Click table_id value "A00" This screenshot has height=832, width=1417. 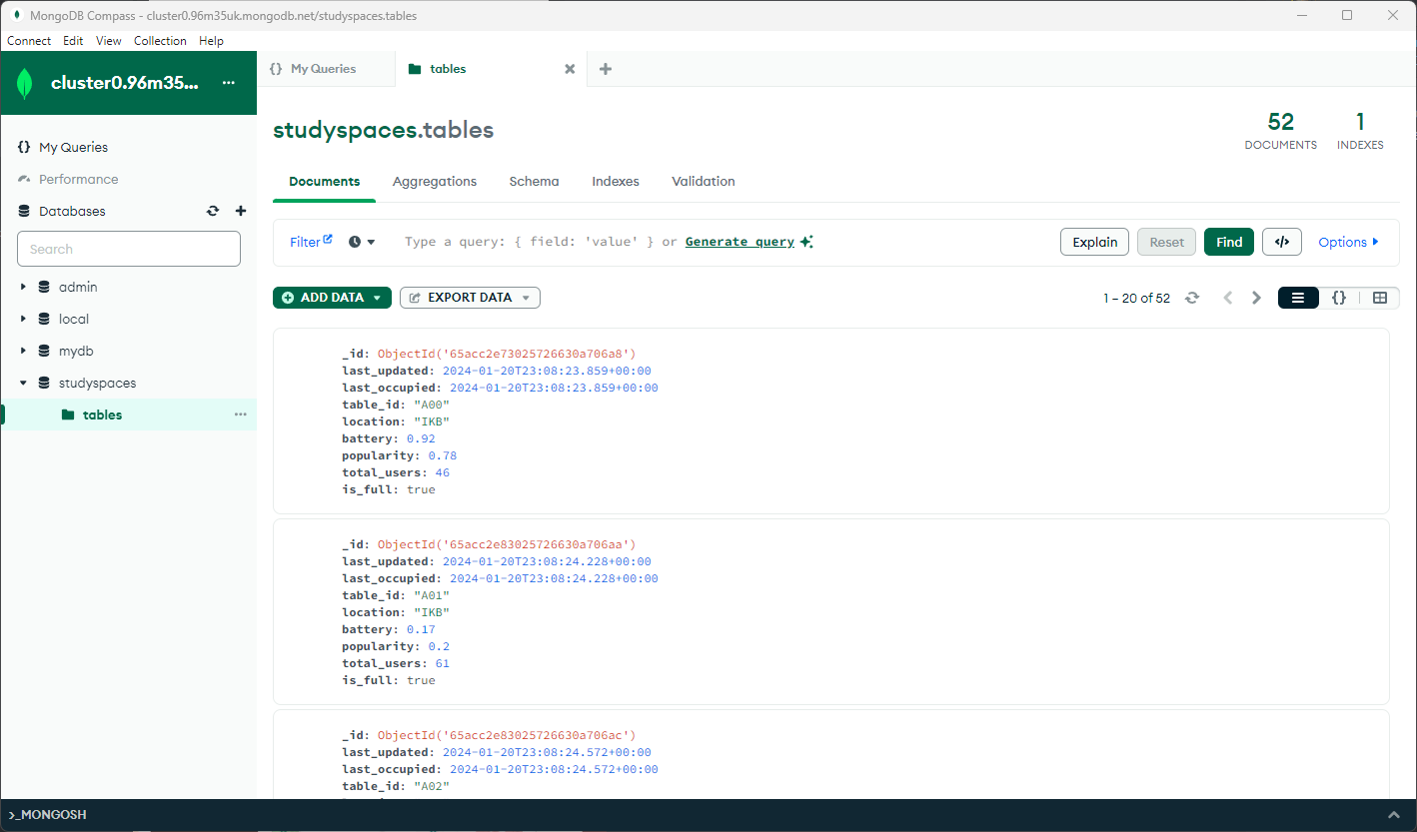click(x=432, y=405)
